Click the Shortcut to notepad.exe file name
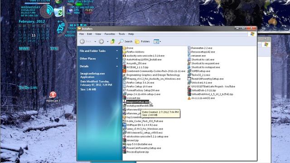Screen dimensions: 290x163 (205, 67)
